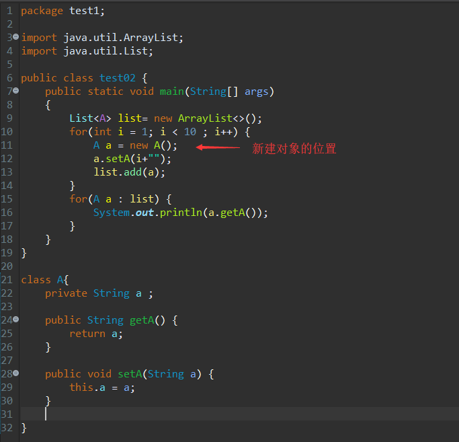This screenshot has height=442, width=459.
Task: Click the 'args' parameter
Action: click(x=257, y=91)
